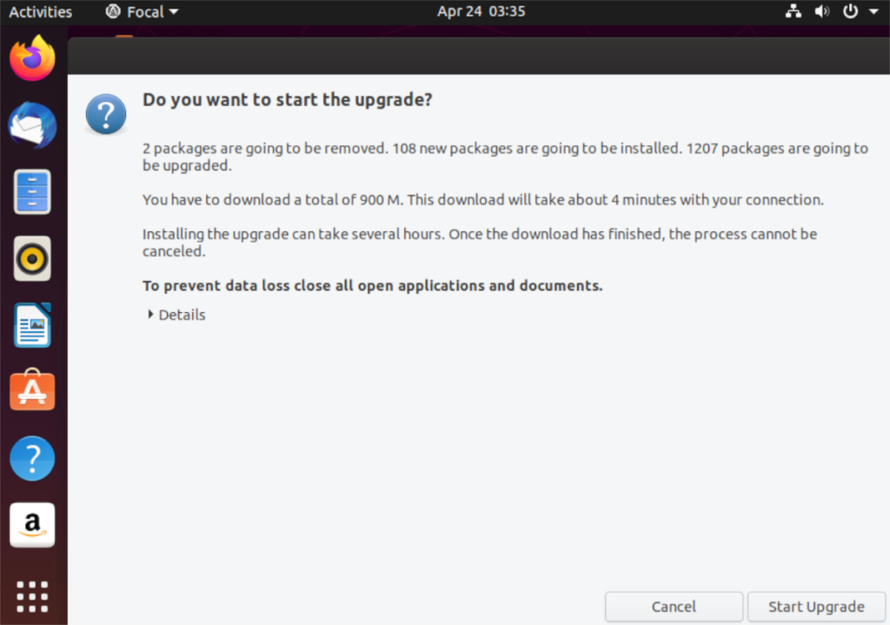Open the Focal application menu dropdown
Viewport: 890px width, 625px height.
coord(141,11)
